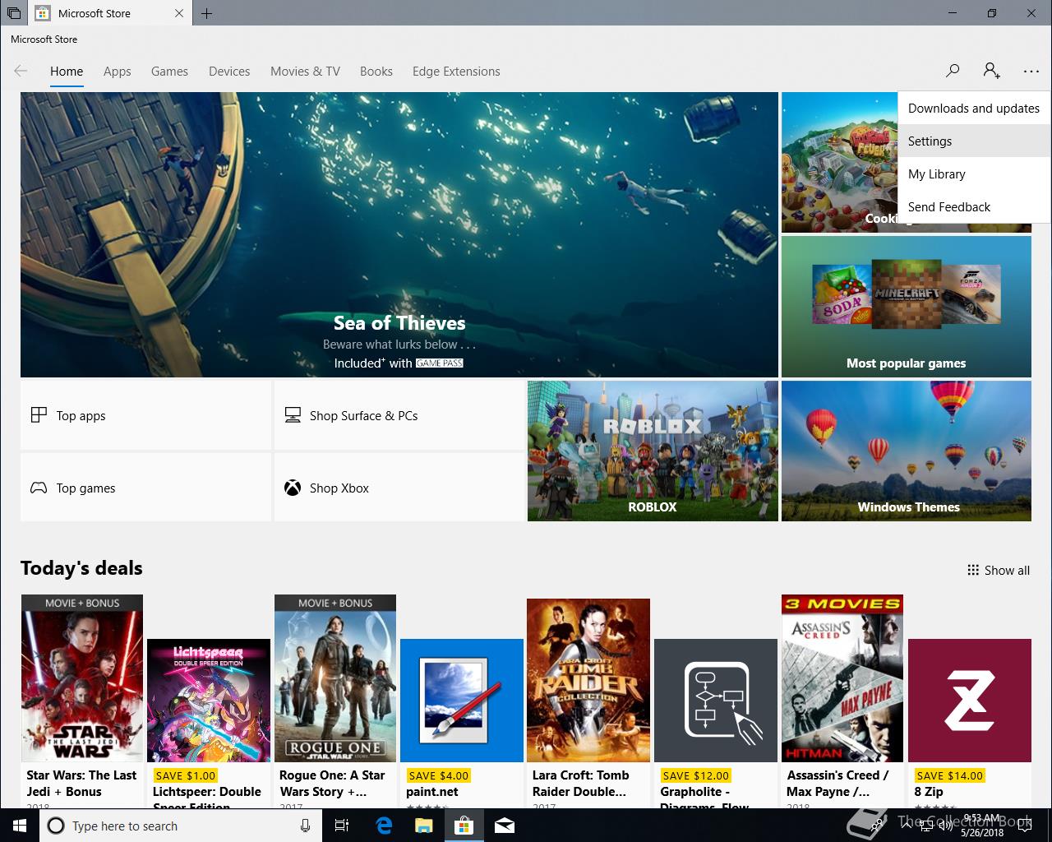Open the 8 Zip deal tile
This screenshot has height=842, width=1052.
970,701
